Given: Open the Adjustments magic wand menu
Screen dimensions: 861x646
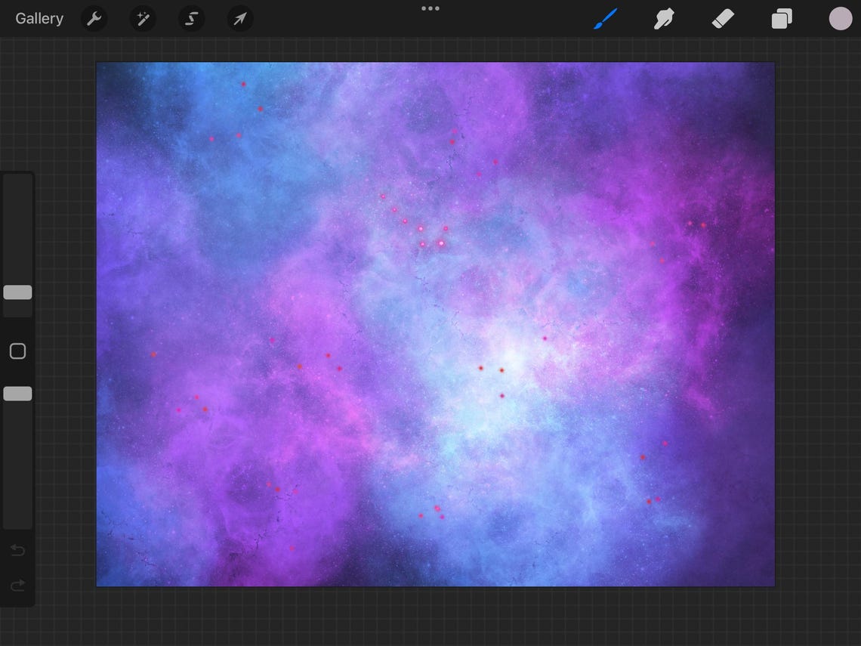Looking at the screenshot, I should click(x=143, y=19).
